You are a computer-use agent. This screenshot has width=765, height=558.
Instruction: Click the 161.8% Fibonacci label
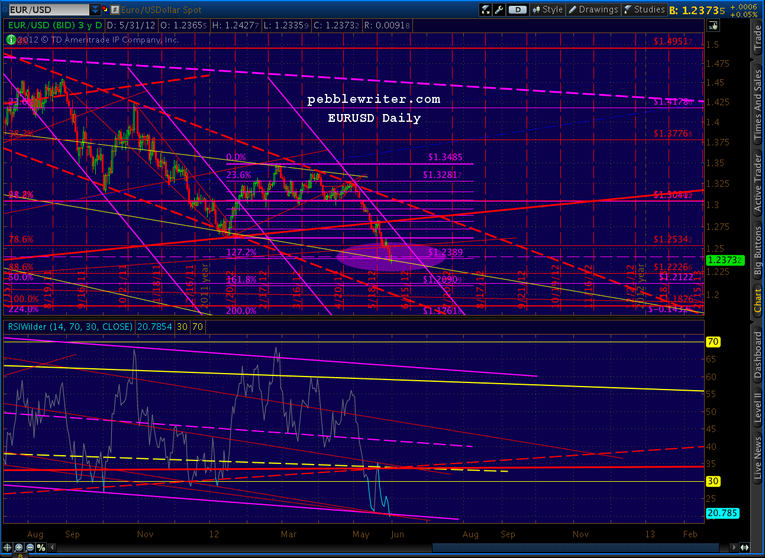tap(241, 279)
